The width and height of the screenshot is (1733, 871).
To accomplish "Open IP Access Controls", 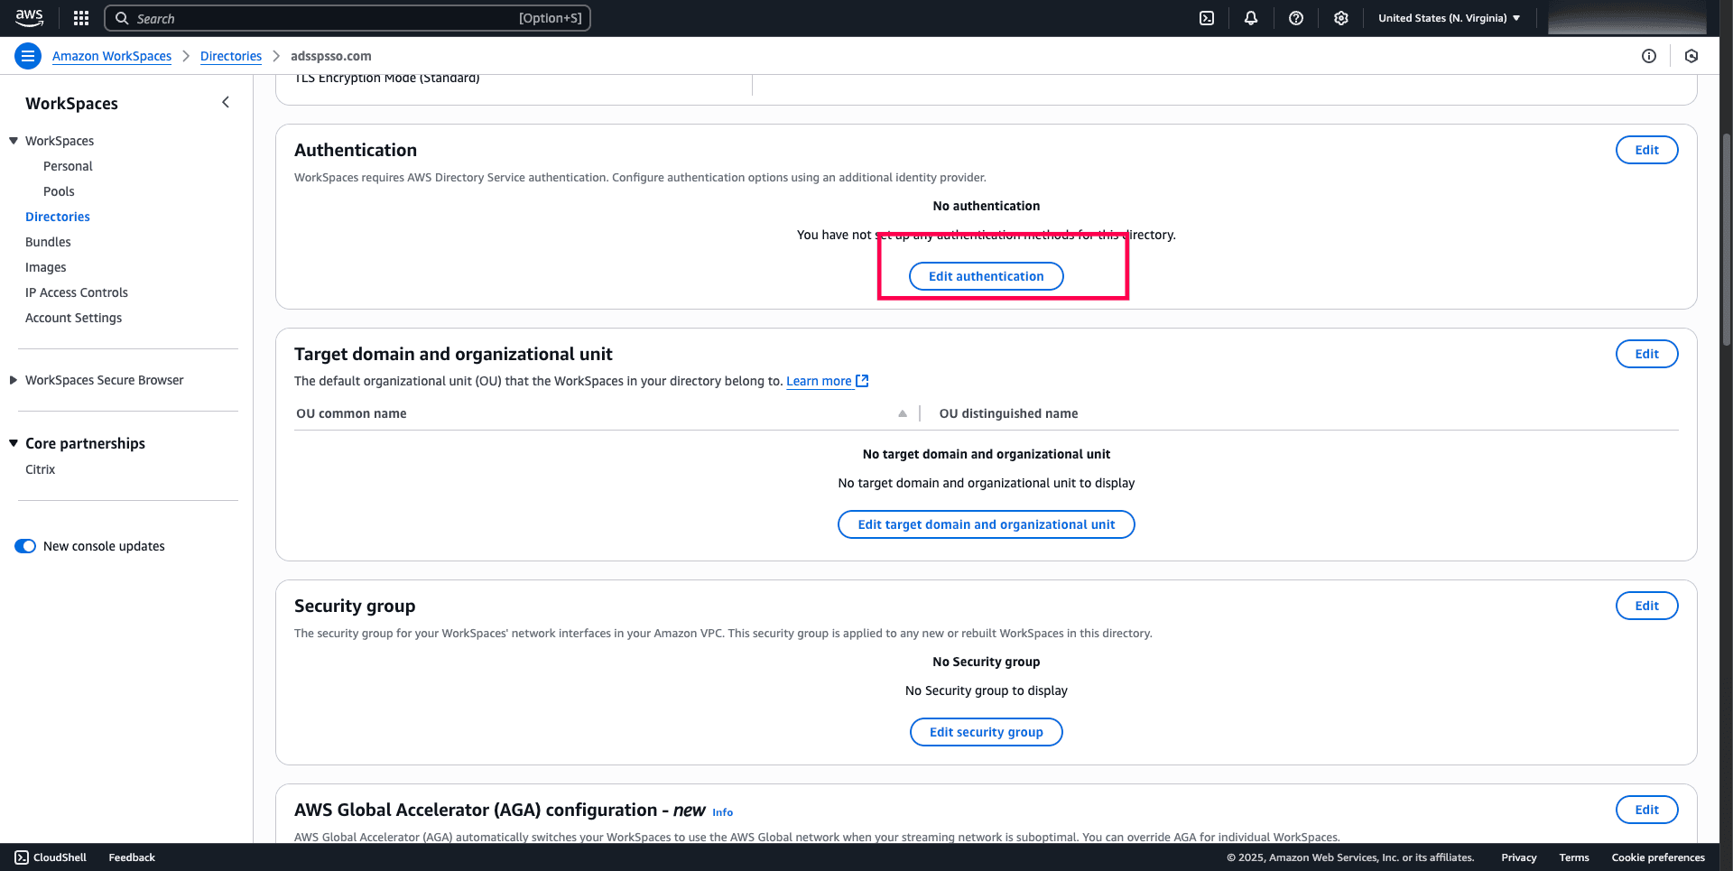I will [77, 292].
